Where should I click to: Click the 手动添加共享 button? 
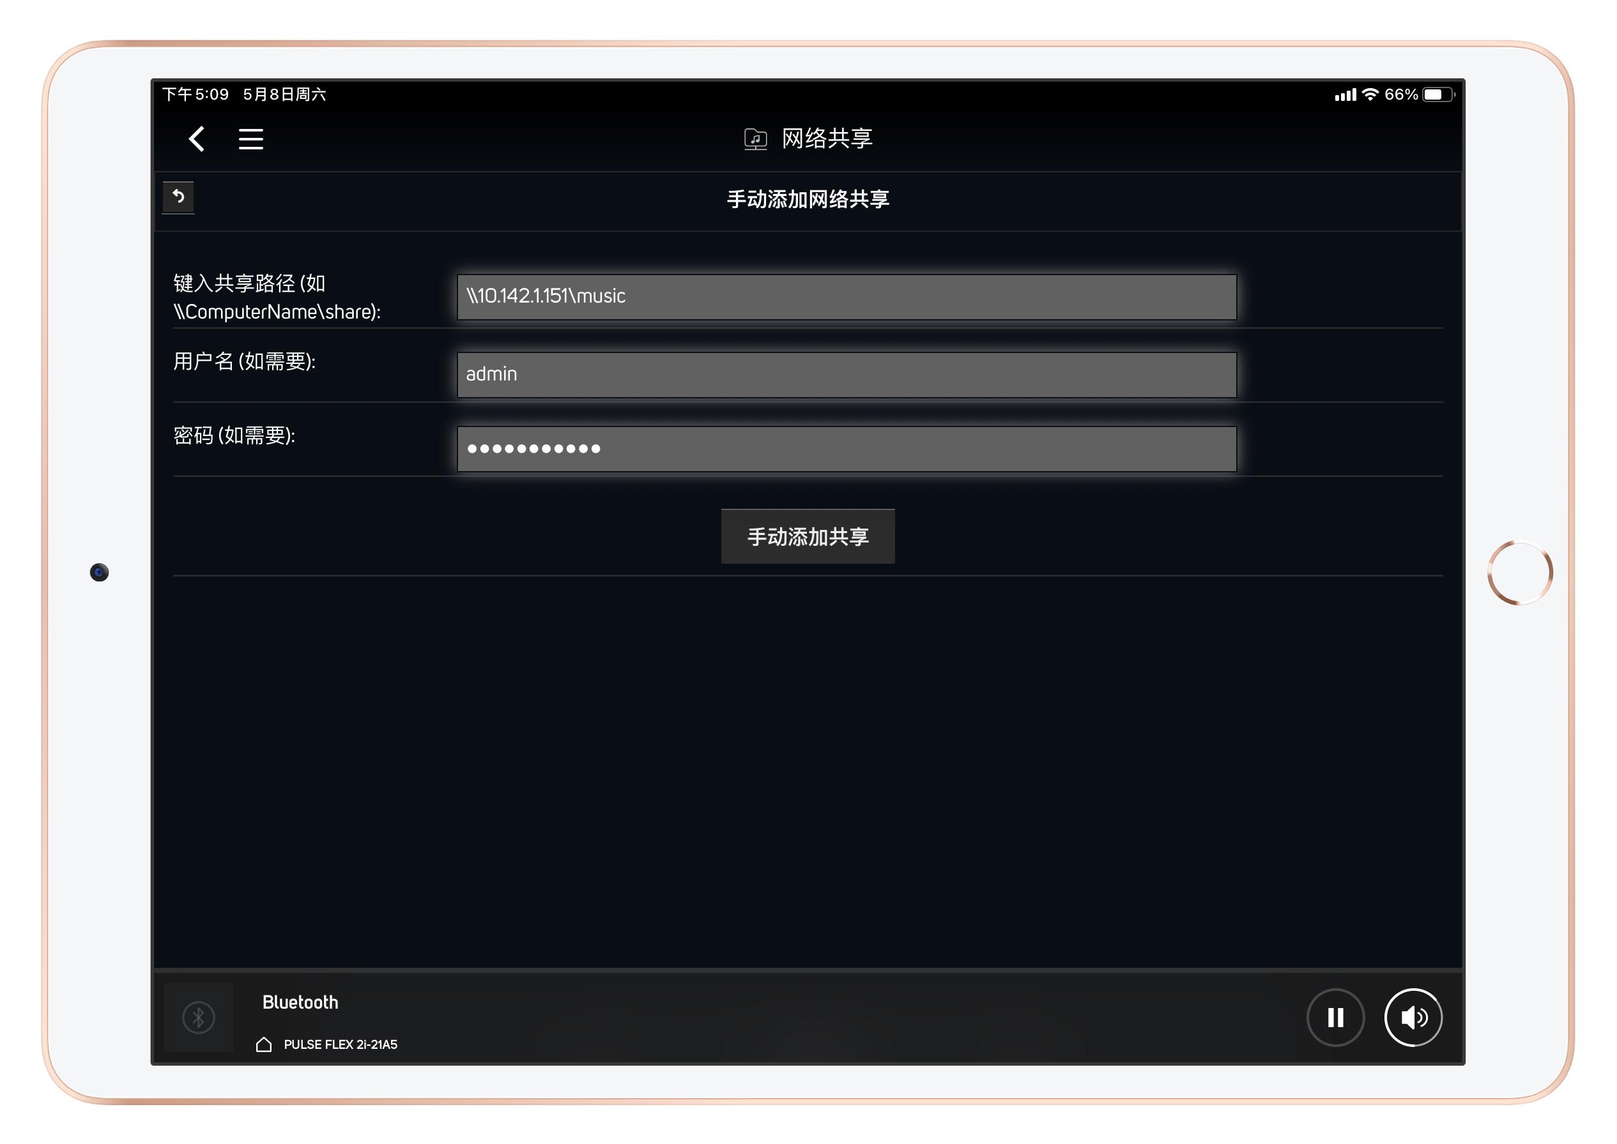[x=808, y=536]
